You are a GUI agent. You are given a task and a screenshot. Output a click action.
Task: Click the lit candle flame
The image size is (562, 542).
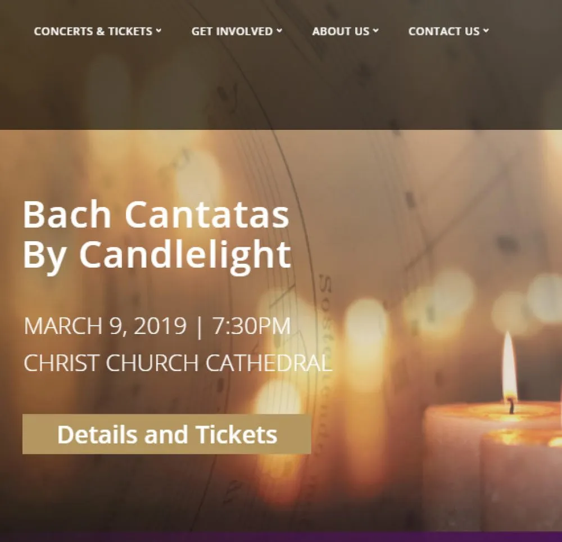(509, 366)
